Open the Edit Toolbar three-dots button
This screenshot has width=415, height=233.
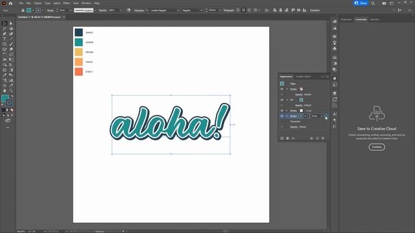(8, 128)
